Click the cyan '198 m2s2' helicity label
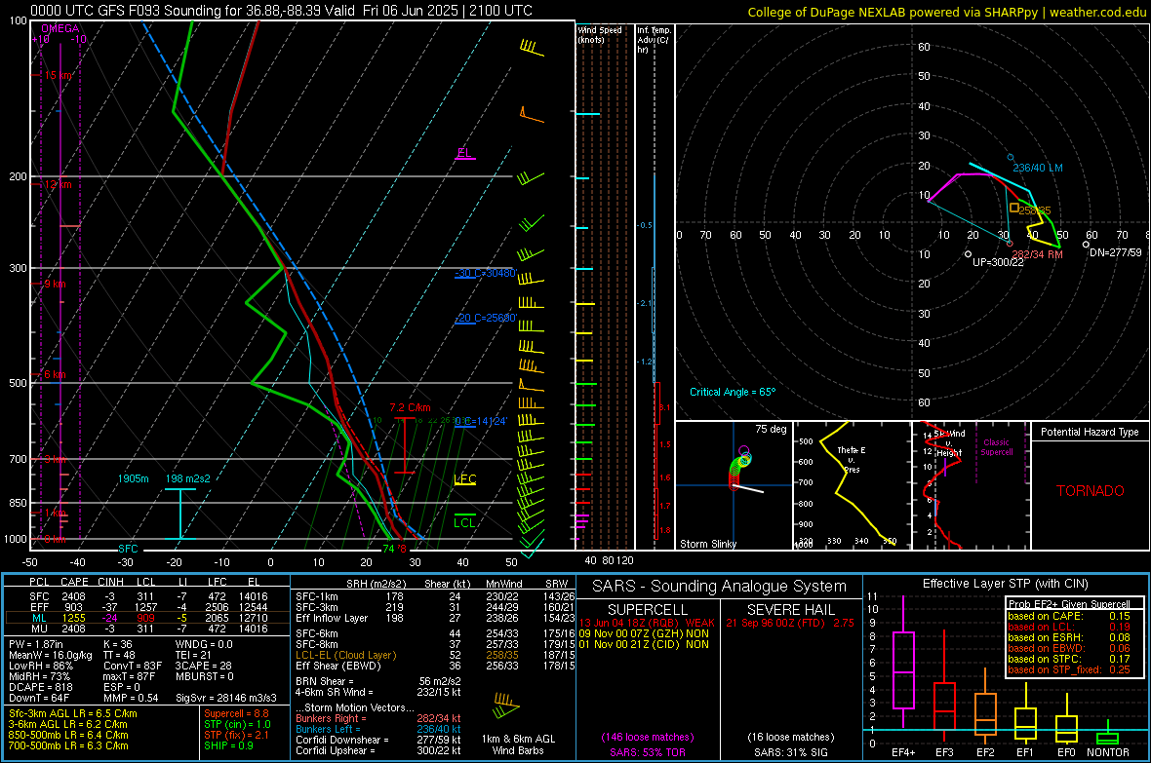This screenshot has height=763, width=1151. [187, 478]
